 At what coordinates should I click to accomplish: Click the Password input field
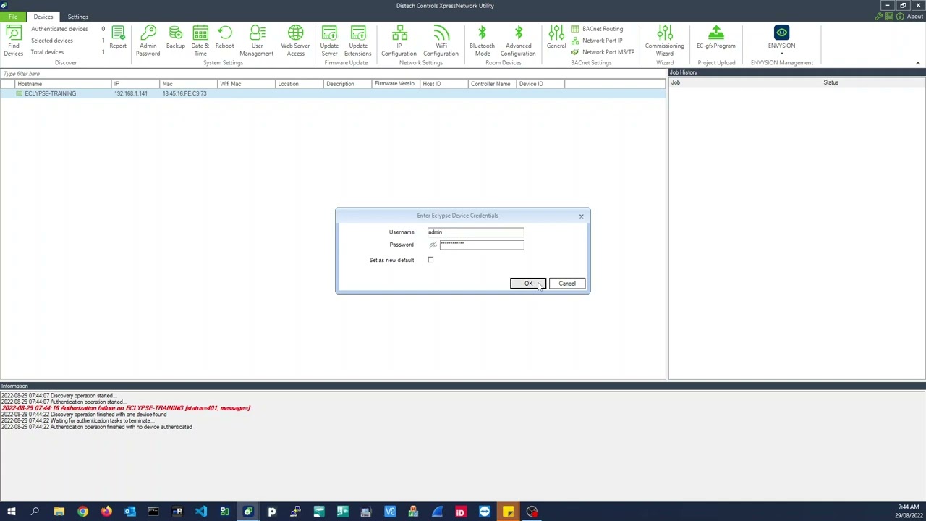(x=482, y=245)
